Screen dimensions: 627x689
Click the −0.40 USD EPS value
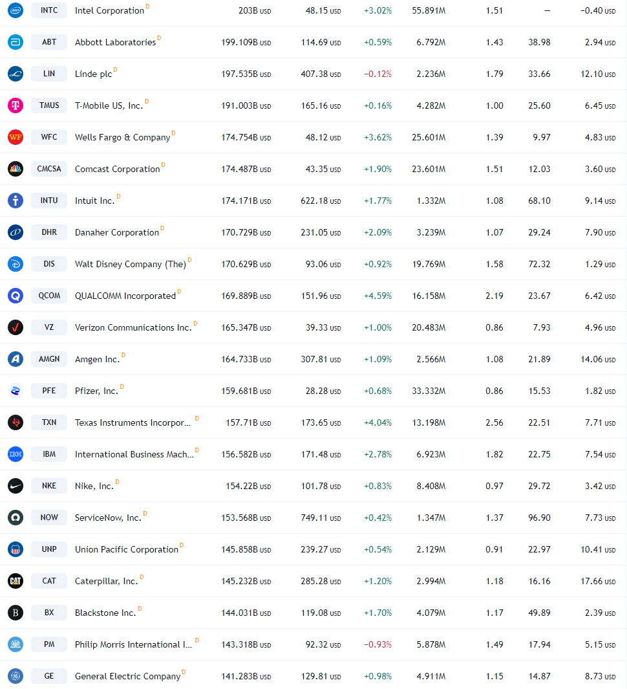[x=598, y=10]
